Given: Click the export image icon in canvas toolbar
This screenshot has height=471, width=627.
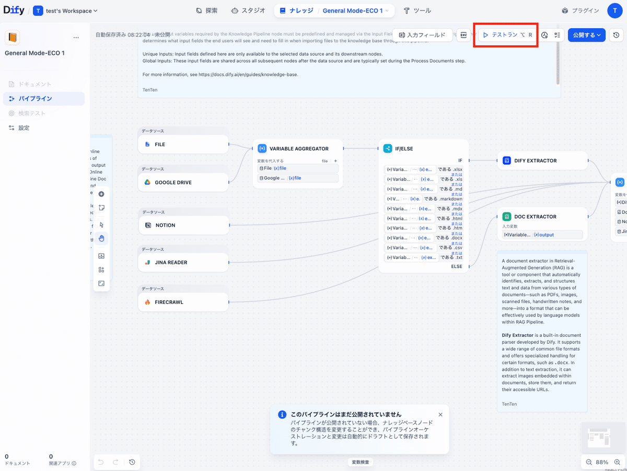Looking at the screenshot, I should 101,256.
